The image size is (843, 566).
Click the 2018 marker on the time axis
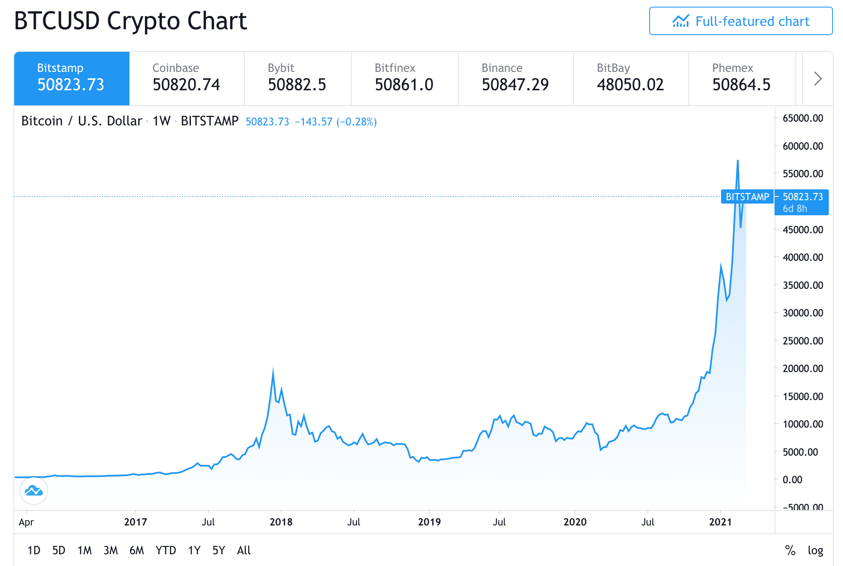point(281,522)
